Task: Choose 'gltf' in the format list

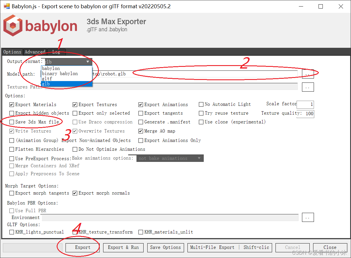Action: 66,79
